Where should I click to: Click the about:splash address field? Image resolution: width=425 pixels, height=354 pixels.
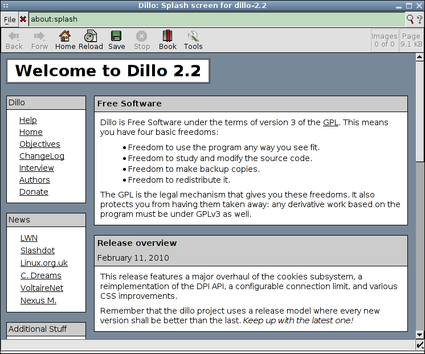(217, 19)
